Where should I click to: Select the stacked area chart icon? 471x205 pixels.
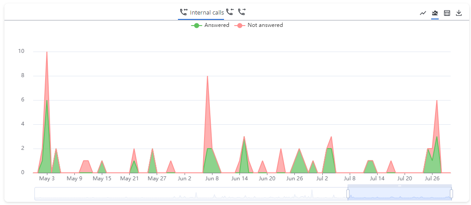(x=435, y=13)
